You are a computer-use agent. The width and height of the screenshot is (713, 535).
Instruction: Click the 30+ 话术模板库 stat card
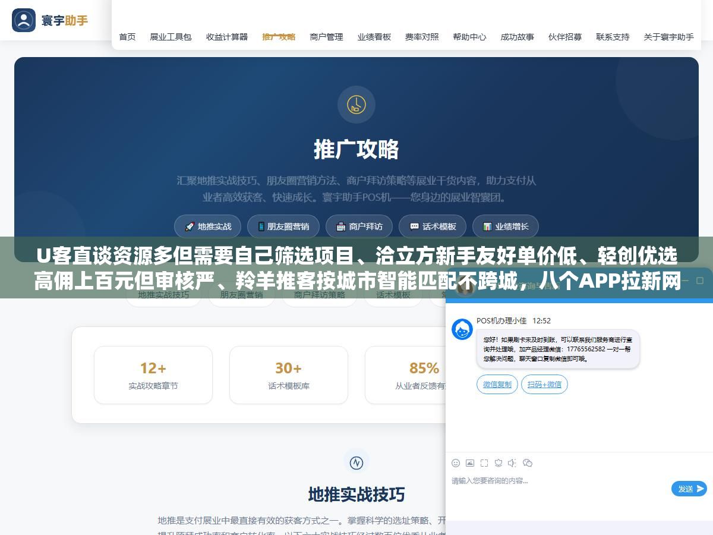(289, 375)
